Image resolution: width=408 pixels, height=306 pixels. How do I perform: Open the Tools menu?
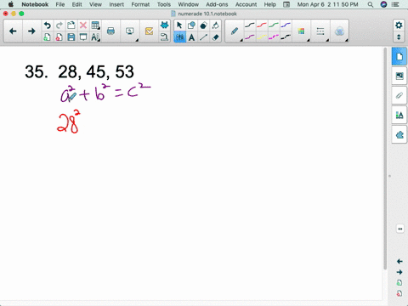coord(164,4)
